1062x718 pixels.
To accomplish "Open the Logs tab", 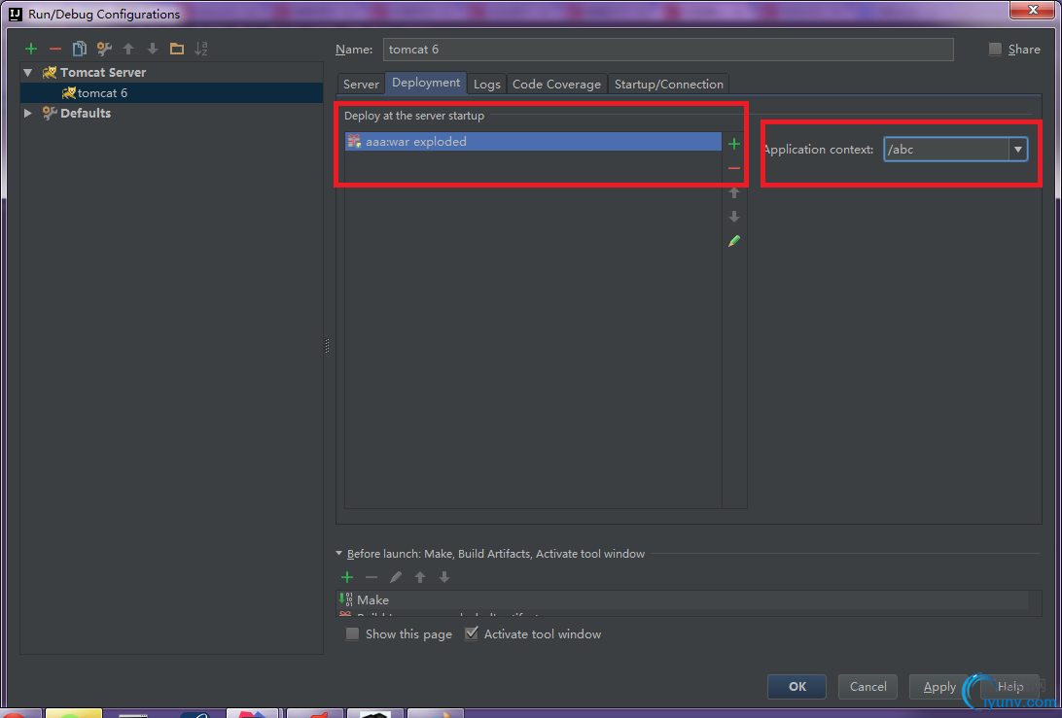I will tap(486, 84).
